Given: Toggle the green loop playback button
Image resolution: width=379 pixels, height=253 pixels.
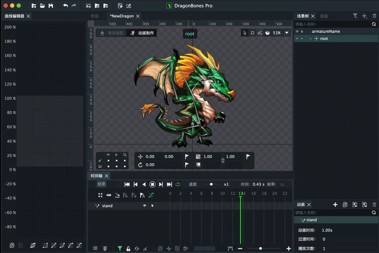Looking at the screenshot, I should (x=178, y=185).
